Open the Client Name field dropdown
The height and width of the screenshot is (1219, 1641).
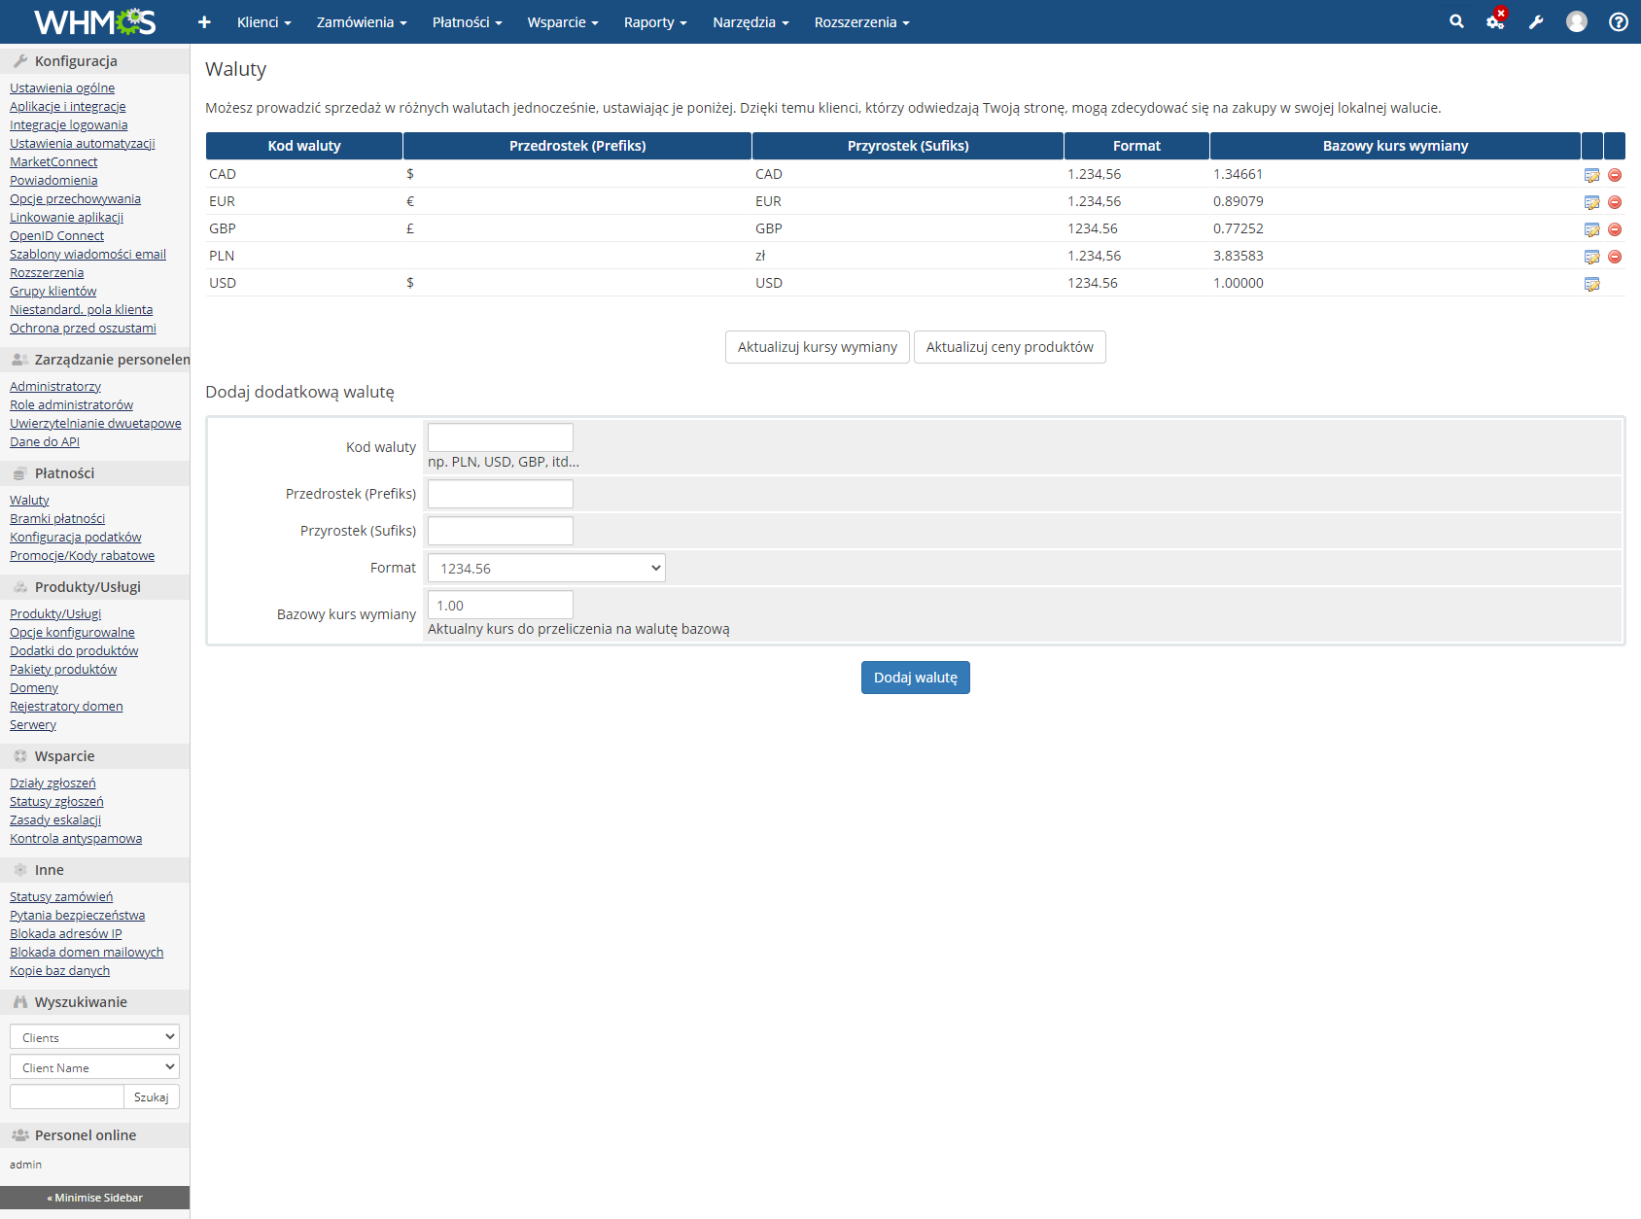[93, 1066]
